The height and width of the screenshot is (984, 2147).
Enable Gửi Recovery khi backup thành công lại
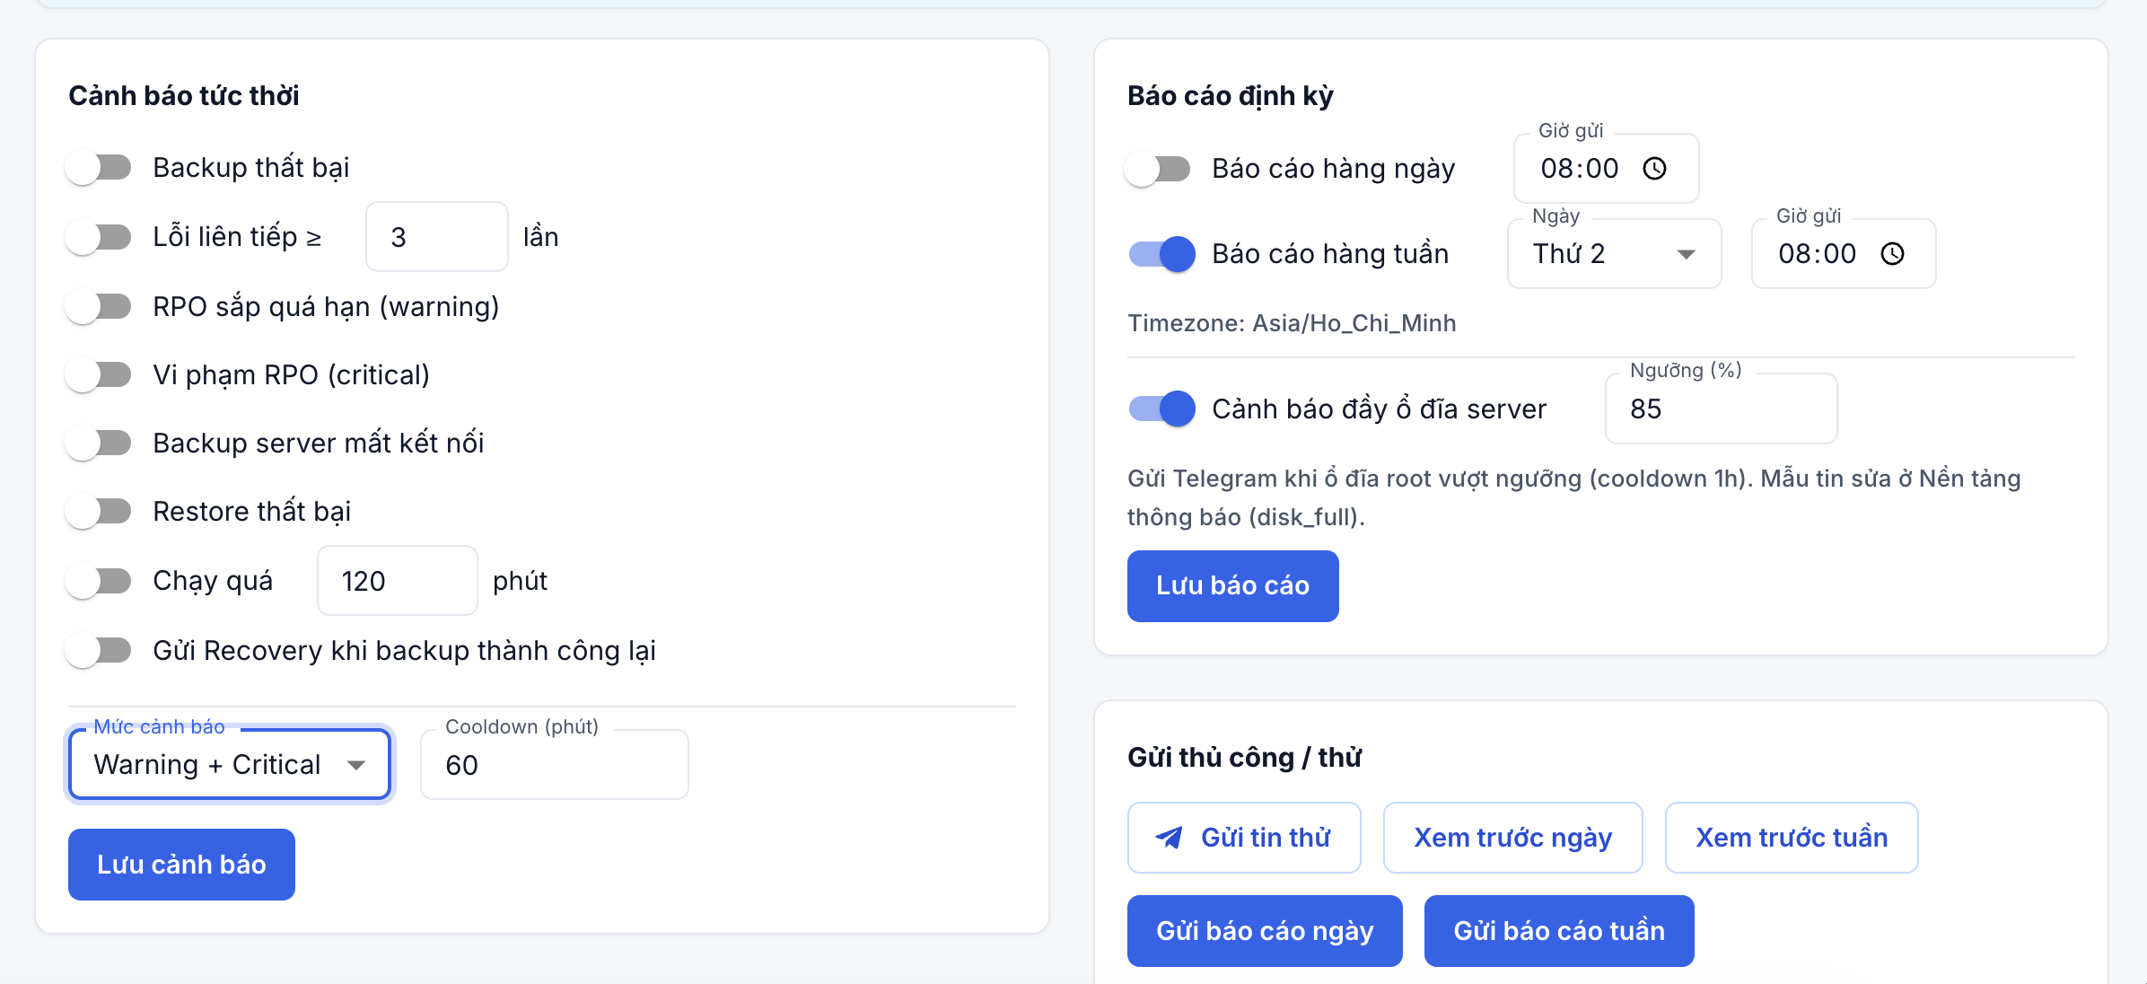pyautogui.click(x=100, y=650)
